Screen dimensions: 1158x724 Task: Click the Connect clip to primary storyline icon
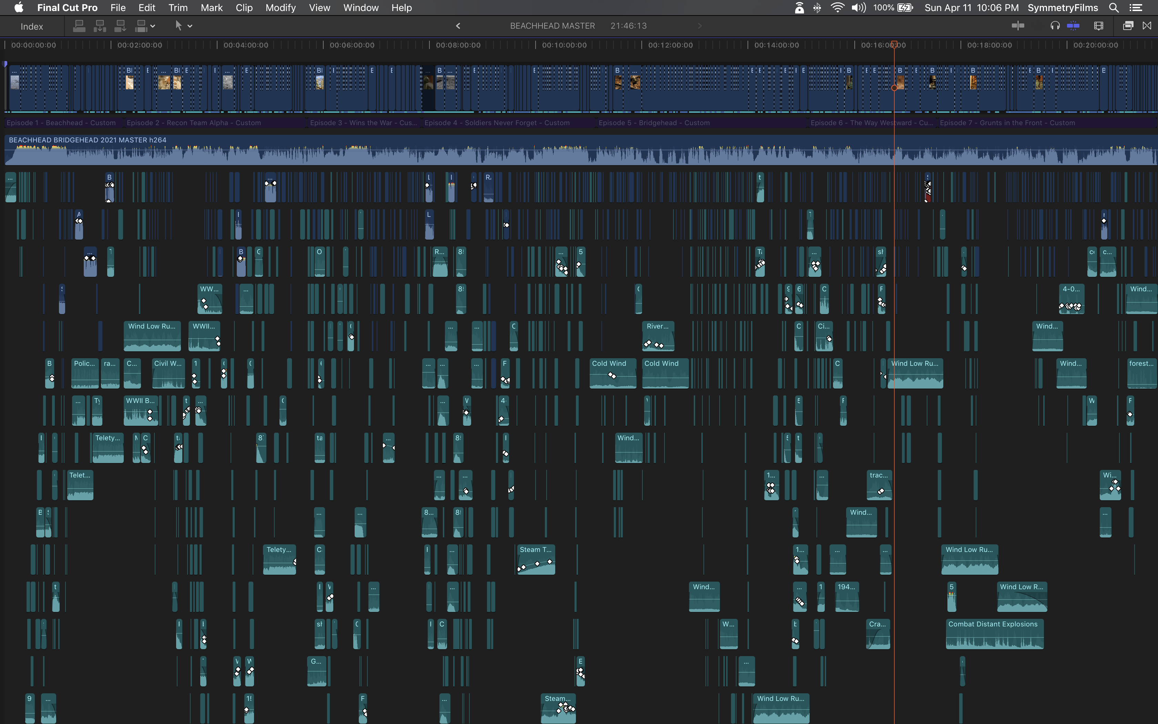click(79, 26)
